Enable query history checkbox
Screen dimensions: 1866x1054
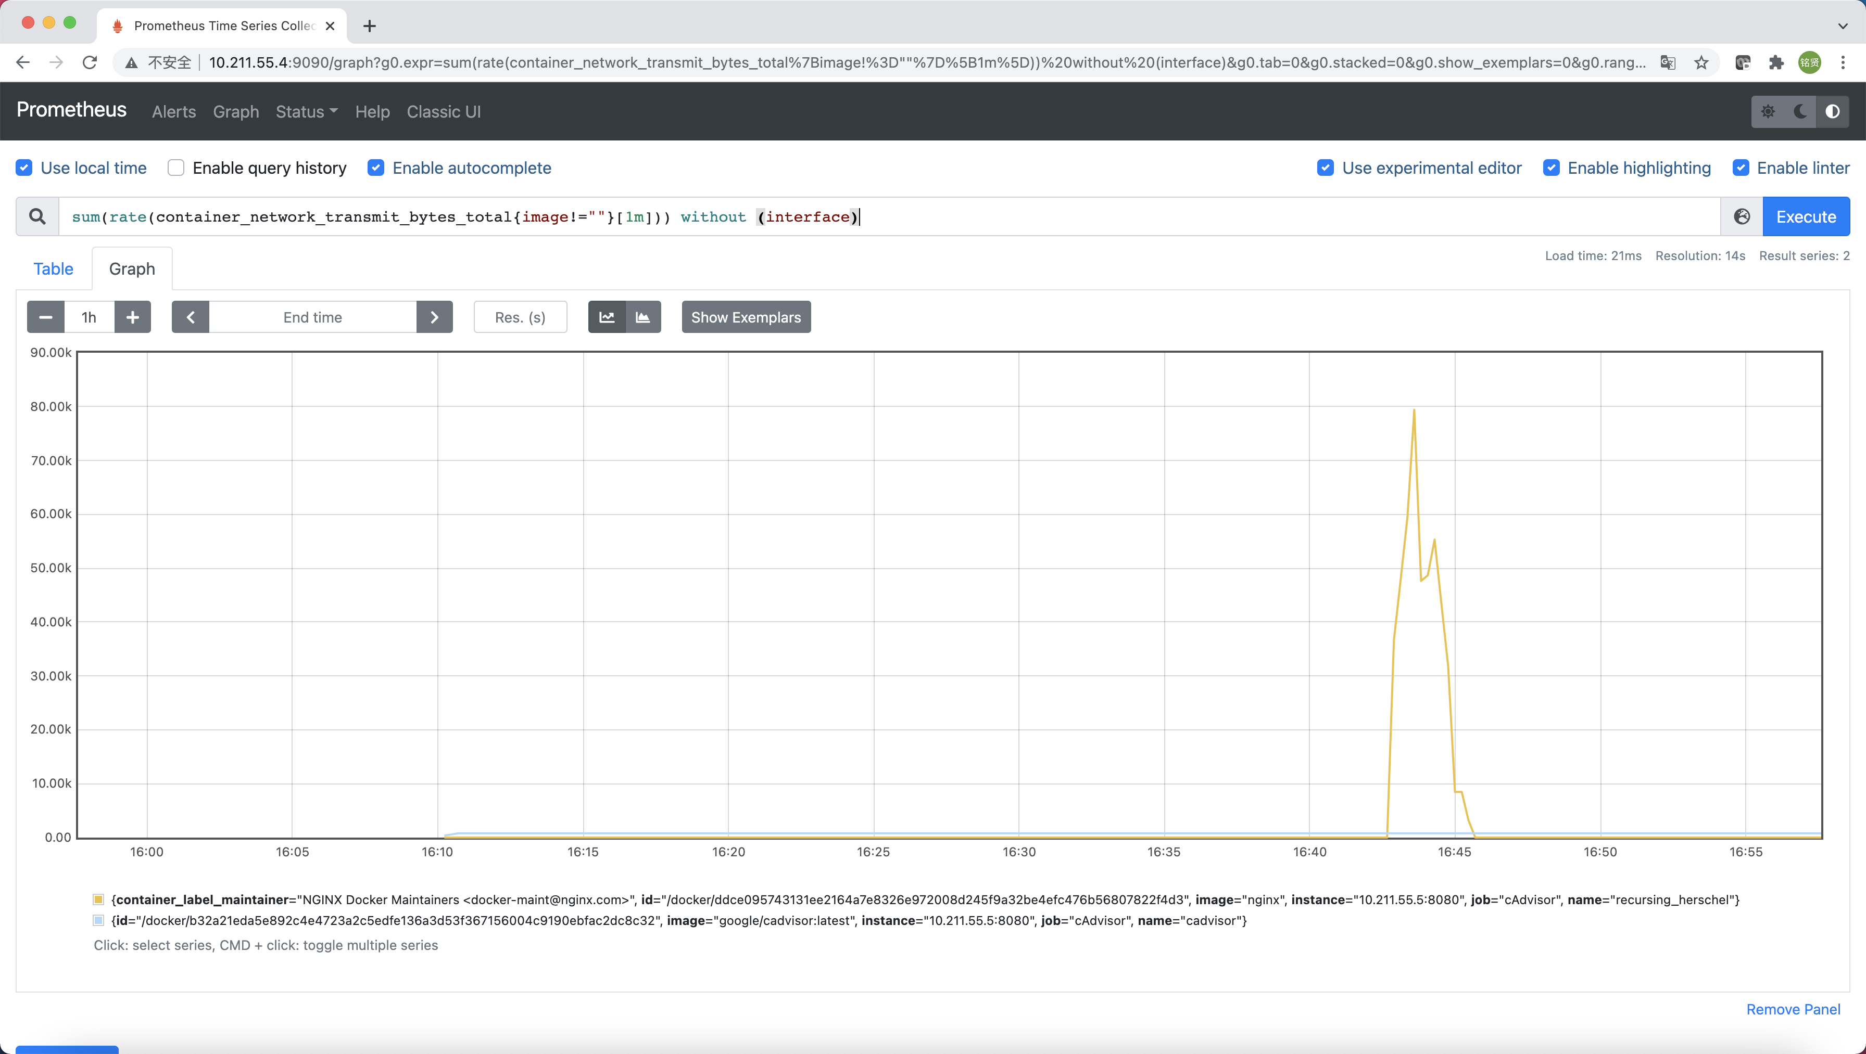click(176, 168)
